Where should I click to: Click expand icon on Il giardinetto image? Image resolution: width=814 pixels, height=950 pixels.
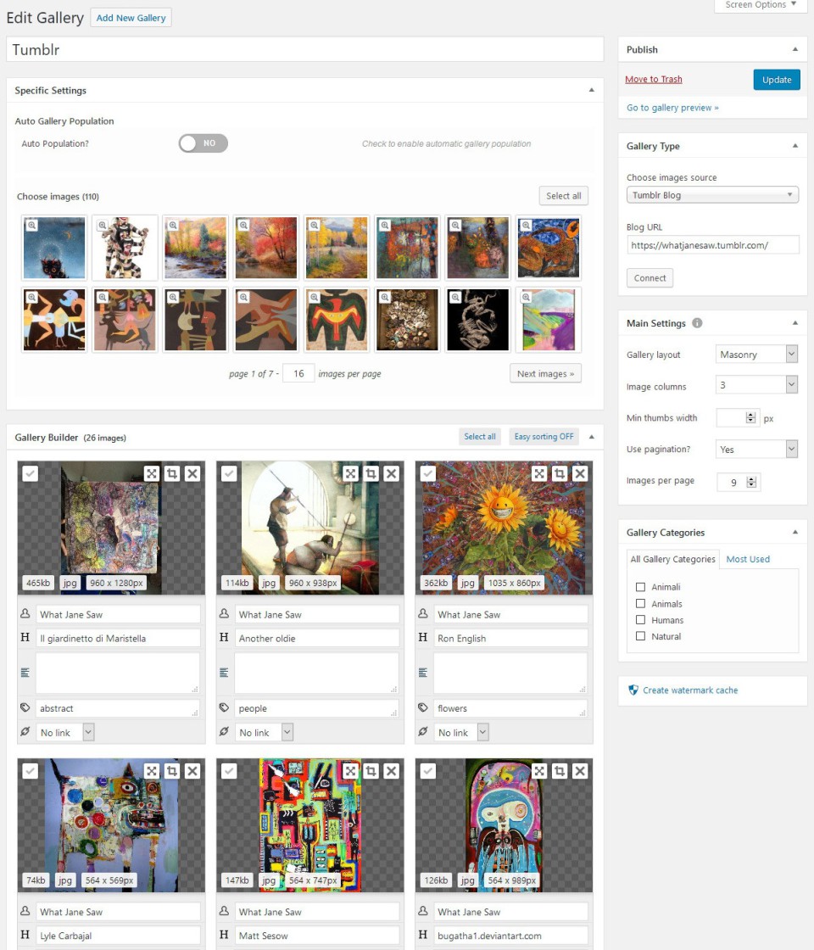click(151, 473)
